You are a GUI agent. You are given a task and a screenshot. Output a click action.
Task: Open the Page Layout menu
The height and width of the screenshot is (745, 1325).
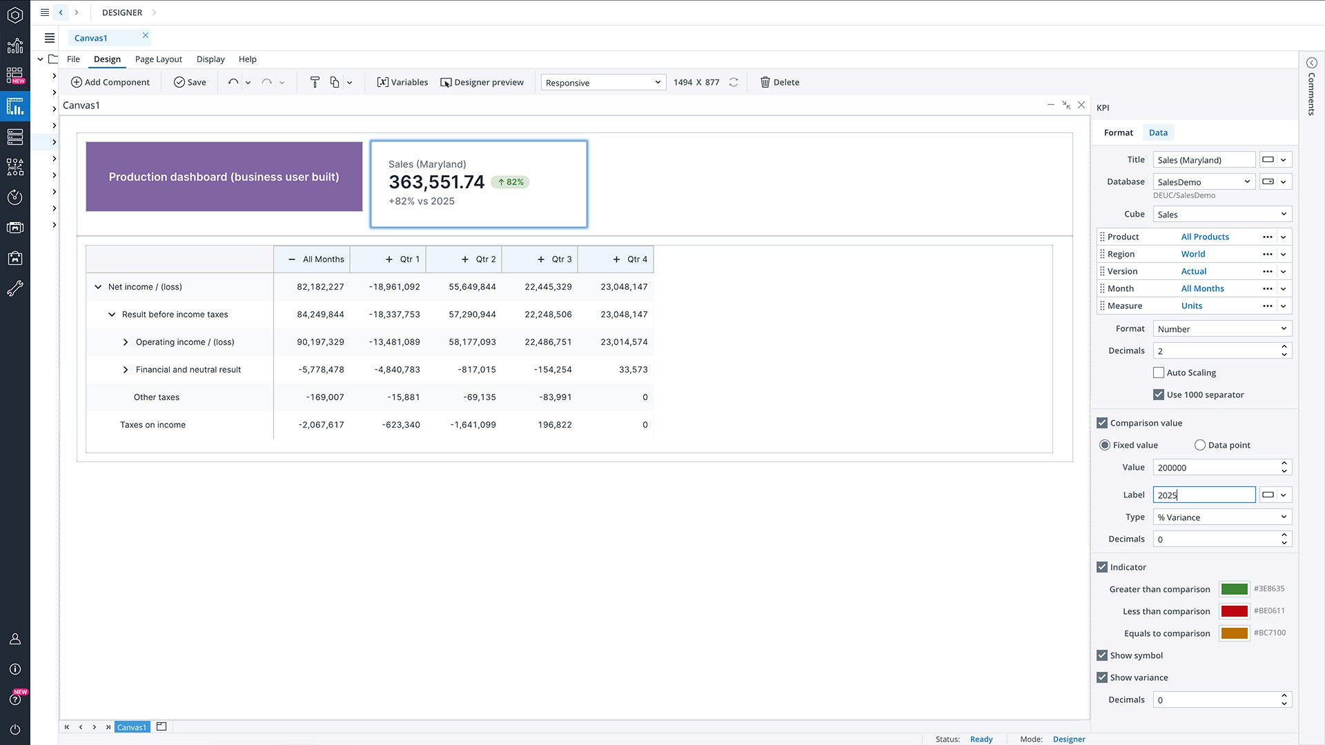coord(158,59)
